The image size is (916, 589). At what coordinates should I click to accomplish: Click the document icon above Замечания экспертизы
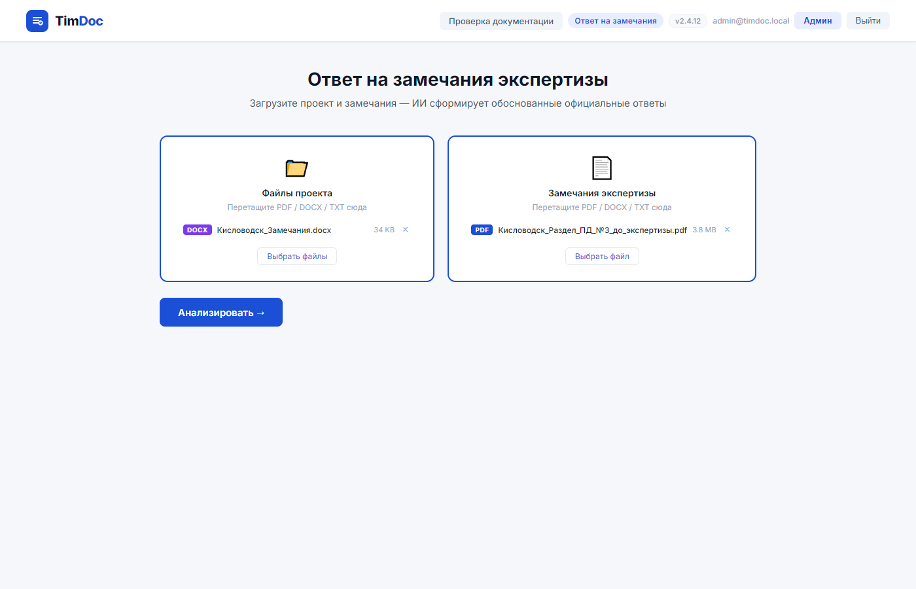click(x=602, y=167)
